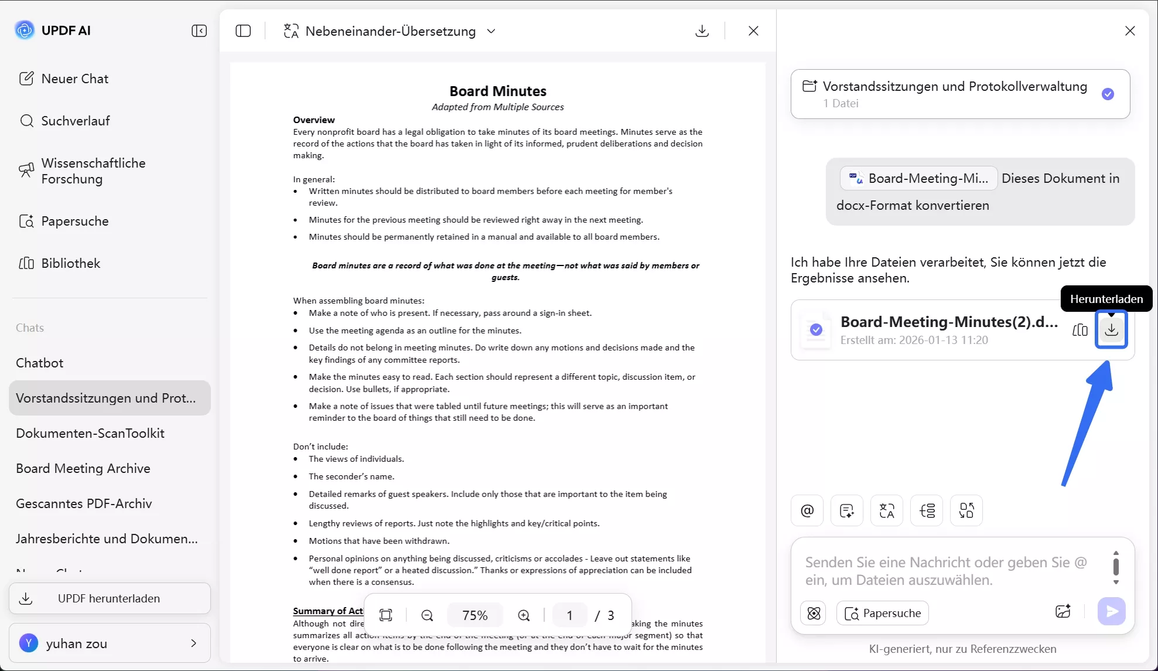Click the UPDF herunterladen button
1158x671 pixels.
click(110, 598)
